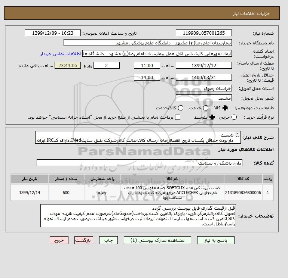
Task: Select the خدمت radio button
Action: (206, 108)
